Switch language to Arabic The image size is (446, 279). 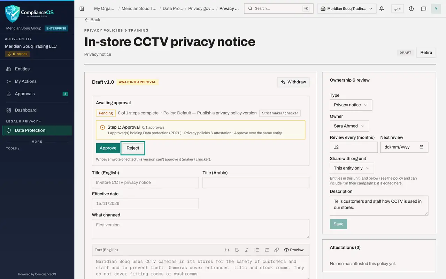coord(398,9)
